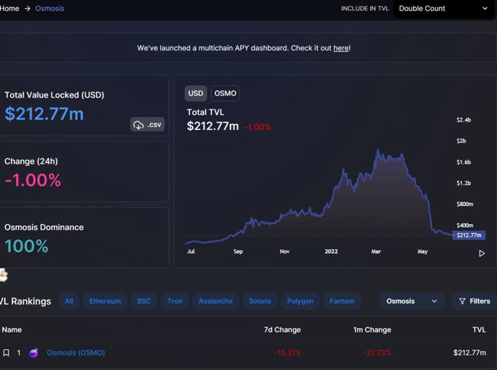Viewport: 497px width, 370px height.
Task: Click the 100% Osmosis Dominance value
Action: [26, 246]
